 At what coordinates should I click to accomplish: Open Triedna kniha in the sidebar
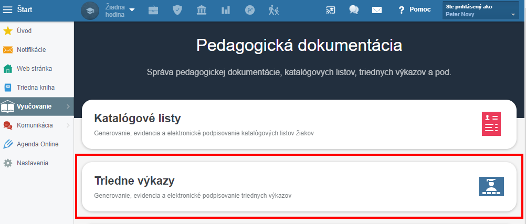(x=35, y=88)
